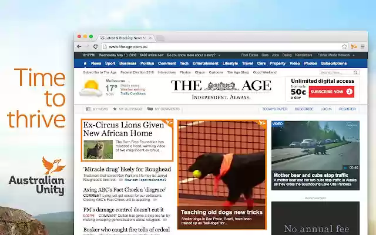Reload the page with the refresh icon
The height and width of the screenshot is (235, 376).
tap(95, 46)
